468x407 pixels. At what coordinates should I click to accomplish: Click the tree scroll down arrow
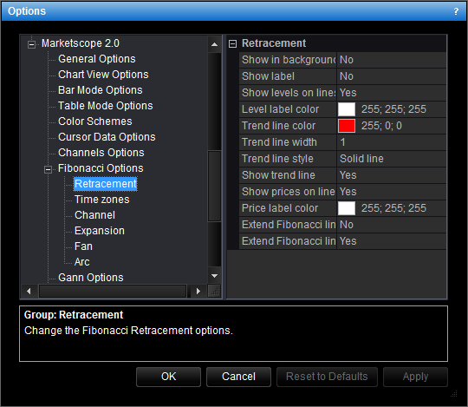point(214,276)
